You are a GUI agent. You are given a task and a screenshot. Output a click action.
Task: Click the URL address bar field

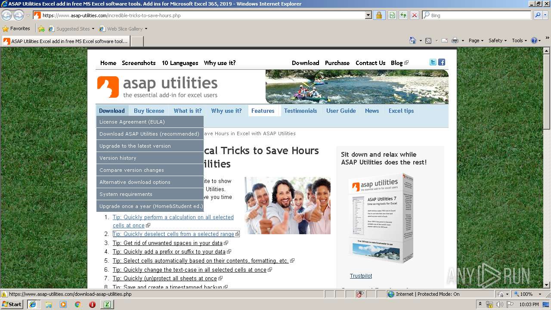coord(203,15)
